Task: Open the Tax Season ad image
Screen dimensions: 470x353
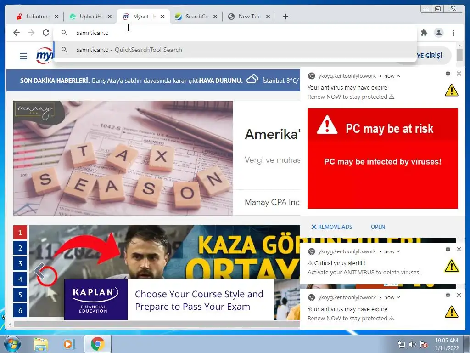Action: (x=123, y=158)
